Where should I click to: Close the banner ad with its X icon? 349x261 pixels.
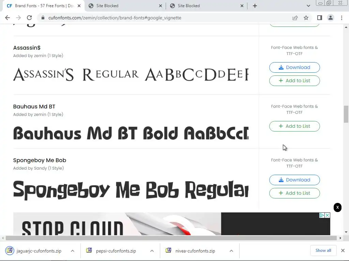click(x=328, y=215)
